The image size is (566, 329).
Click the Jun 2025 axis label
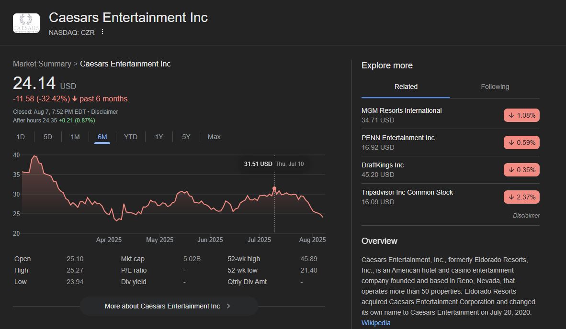210,240
